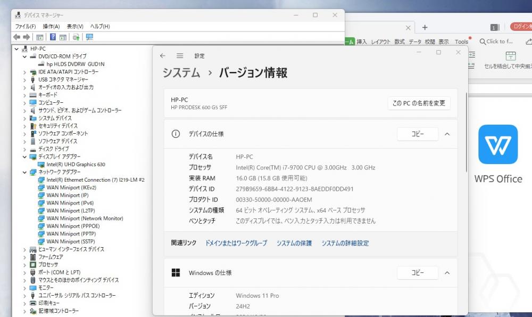532x317 pixels.
Task: Switch to the WPS 数式 ribbon tab
Action: click(400, 42)
